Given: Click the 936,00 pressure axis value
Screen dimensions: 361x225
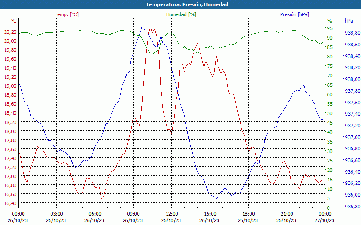Looking at the screenshot, I should 352,195.
